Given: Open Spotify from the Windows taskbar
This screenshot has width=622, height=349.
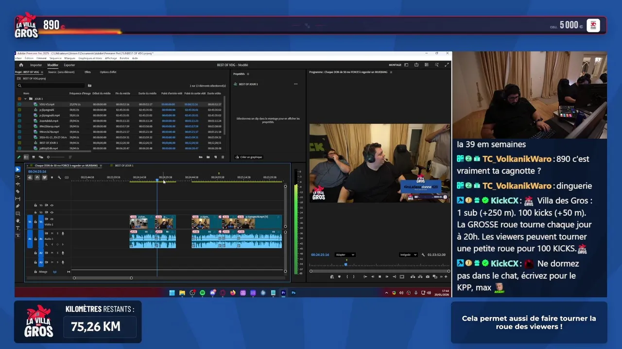Looking at the screenshot, I should point(203,293).
